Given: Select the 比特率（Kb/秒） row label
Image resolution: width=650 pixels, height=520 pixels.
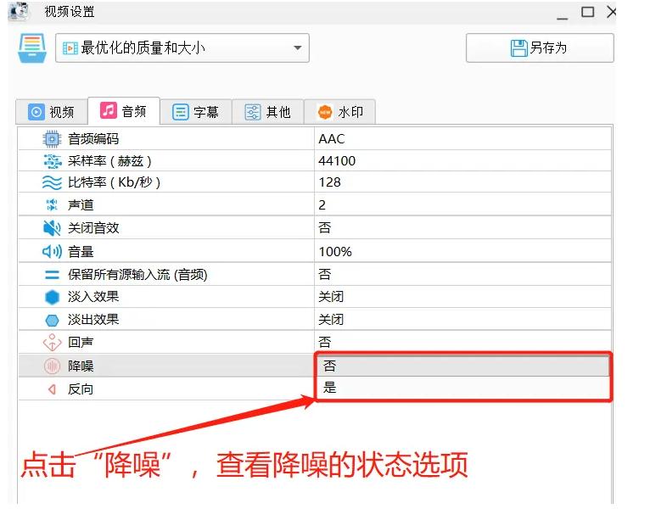Looking at the screenshot, I should [114, 182].
